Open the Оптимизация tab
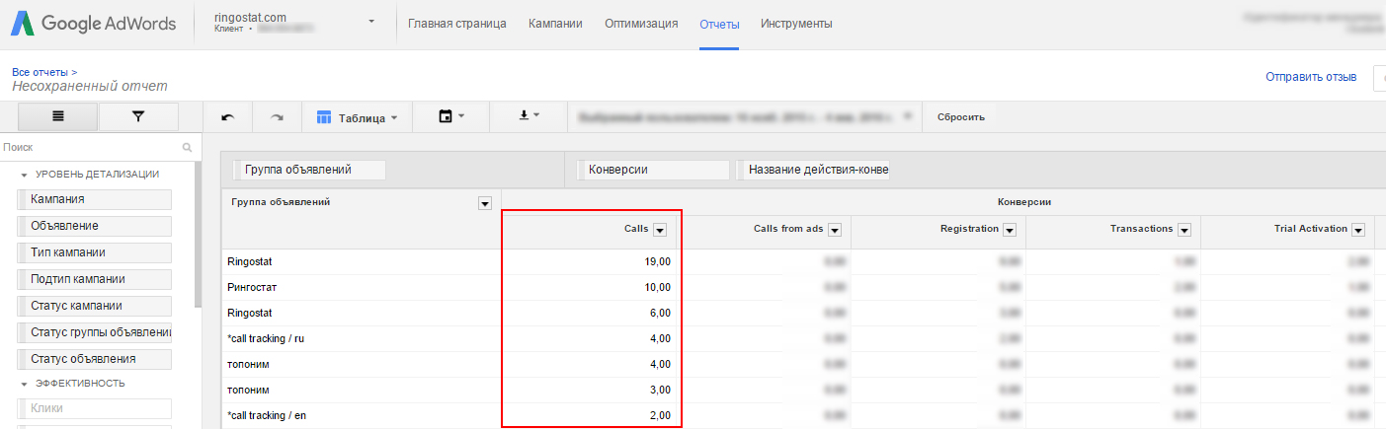 (x=641, y=23)
